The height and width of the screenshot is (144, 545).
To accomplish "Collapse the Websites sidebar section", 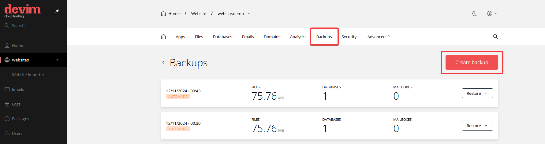I will point(57,60).
